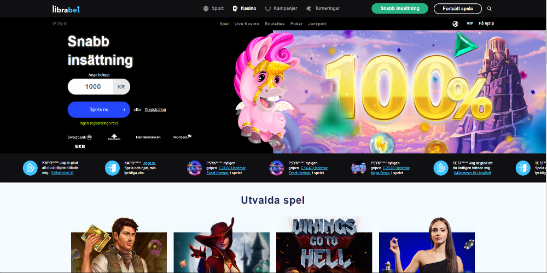The image size is (547, 273).
Task: Open the Få hjälp help link
Action: [x=486, y=23]
